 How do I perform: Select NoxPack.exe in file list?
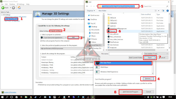pyautogui.click(x=114, y=42)
